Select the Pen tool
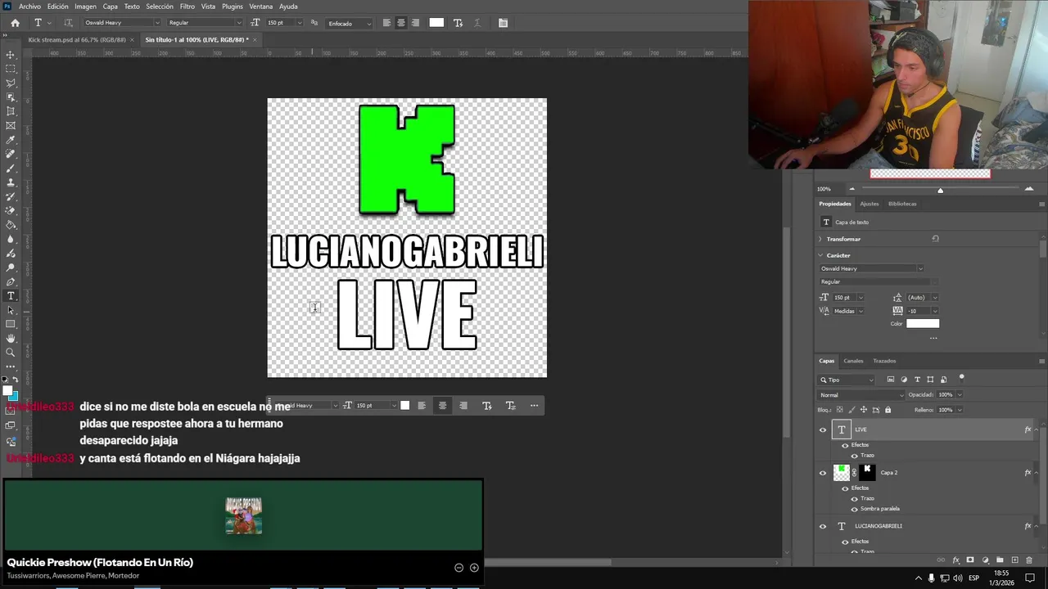1048x589 pixels. 11,281
